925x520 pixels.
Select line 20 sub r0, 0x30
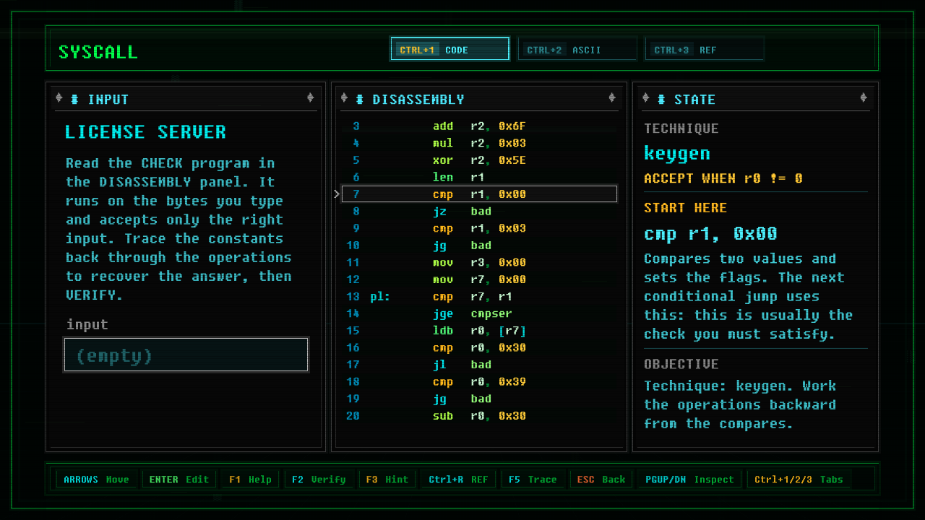pos(479,416)
